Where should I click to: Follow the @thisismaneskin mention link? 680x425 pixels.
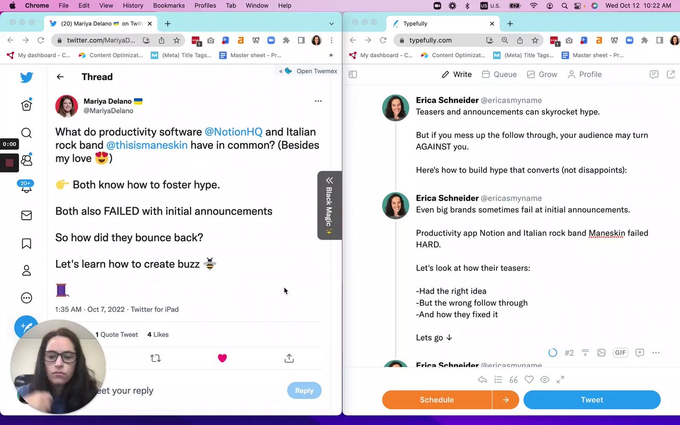click(x=147, y=145)
